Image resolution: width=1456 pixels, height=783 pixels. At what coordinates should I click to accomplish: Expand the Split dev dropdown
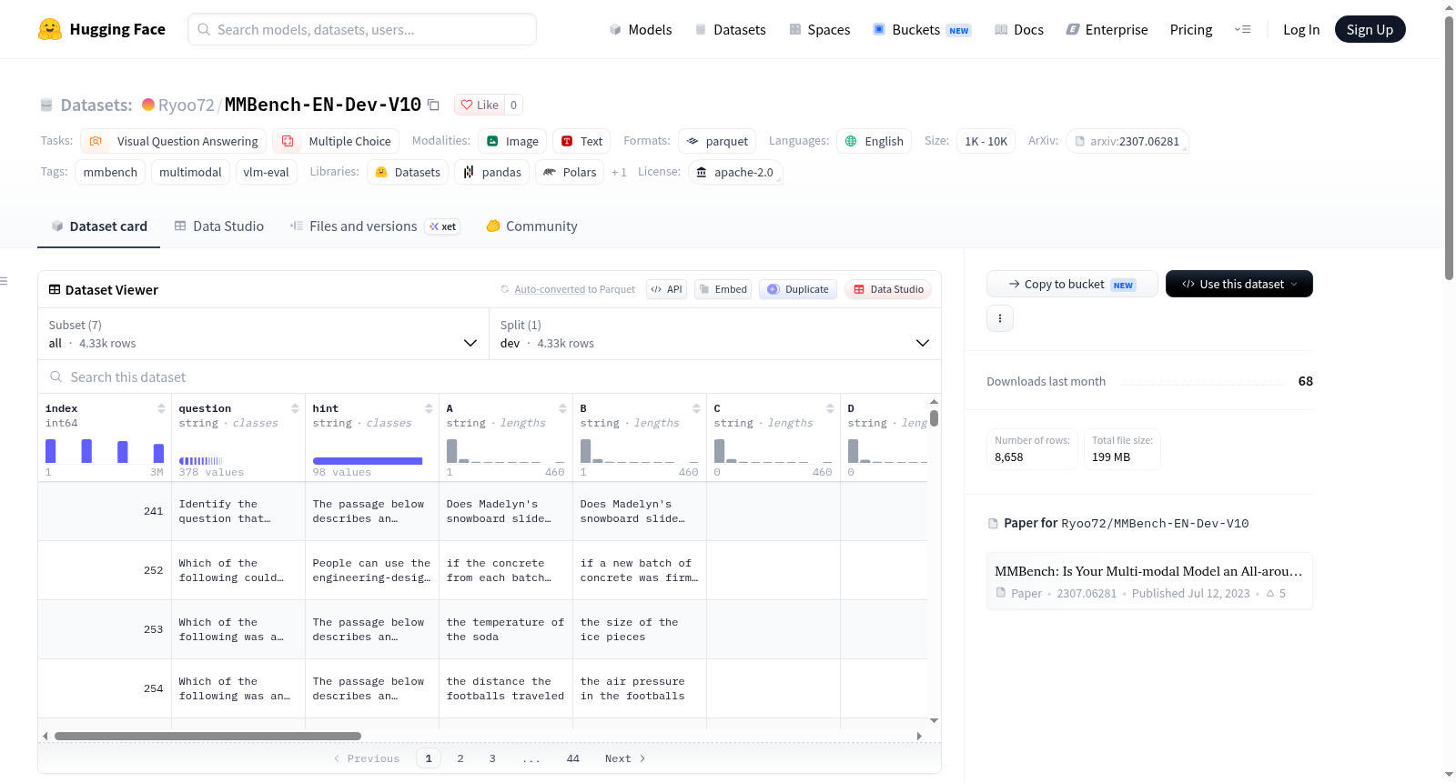tap(714, 334)
